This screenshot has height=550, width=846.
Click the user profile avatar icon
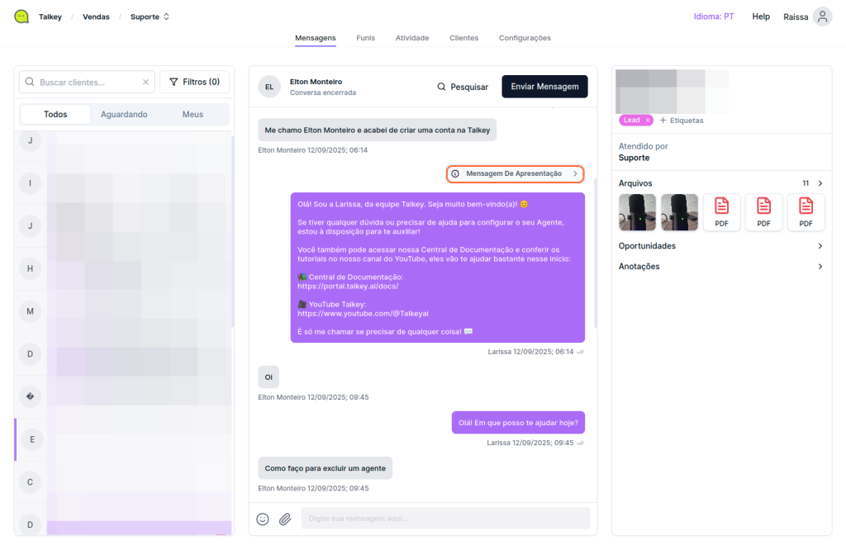coord(822,17)
